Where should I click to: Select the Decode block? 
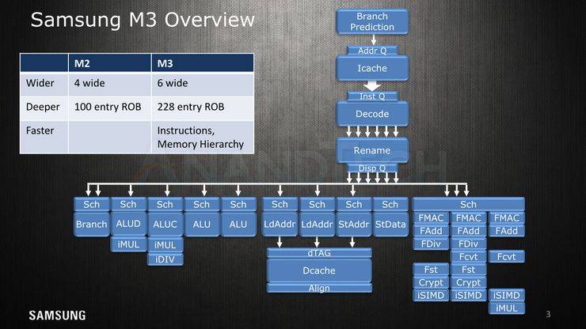[372, 114]
